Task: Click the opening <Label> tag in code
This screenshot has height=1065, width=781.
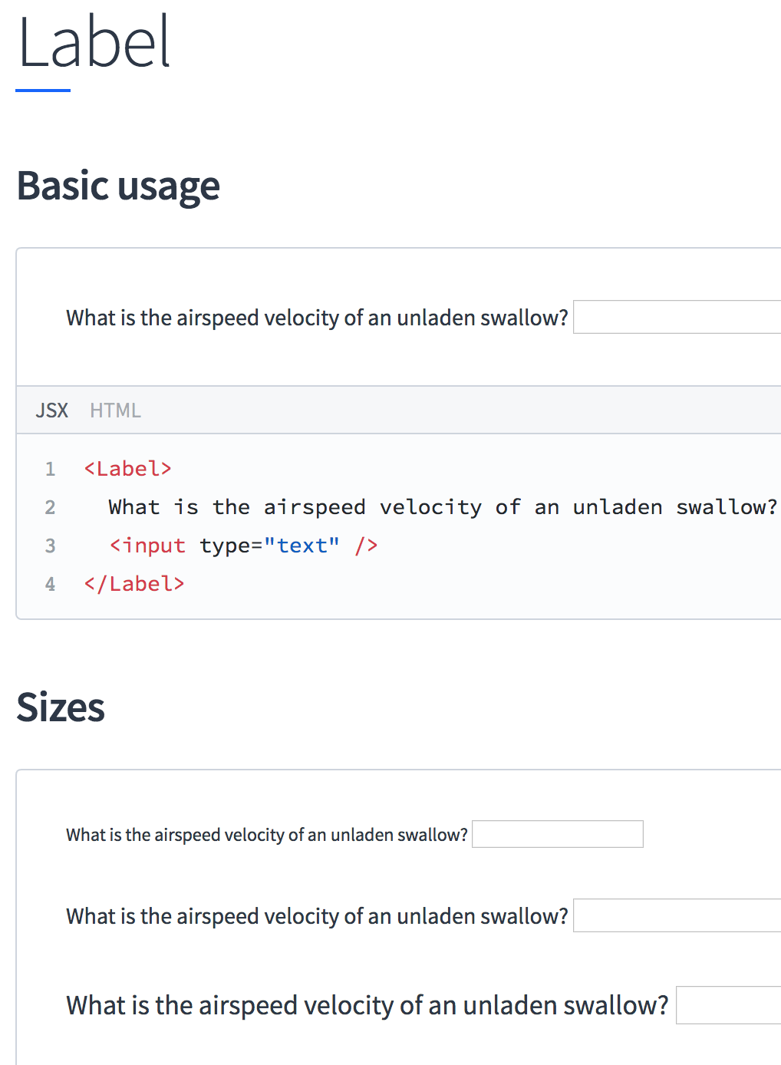Action: coord(128,469)
